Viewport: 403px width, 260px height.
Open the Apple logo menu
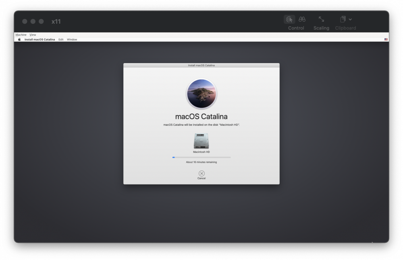[x=19, y=39]
